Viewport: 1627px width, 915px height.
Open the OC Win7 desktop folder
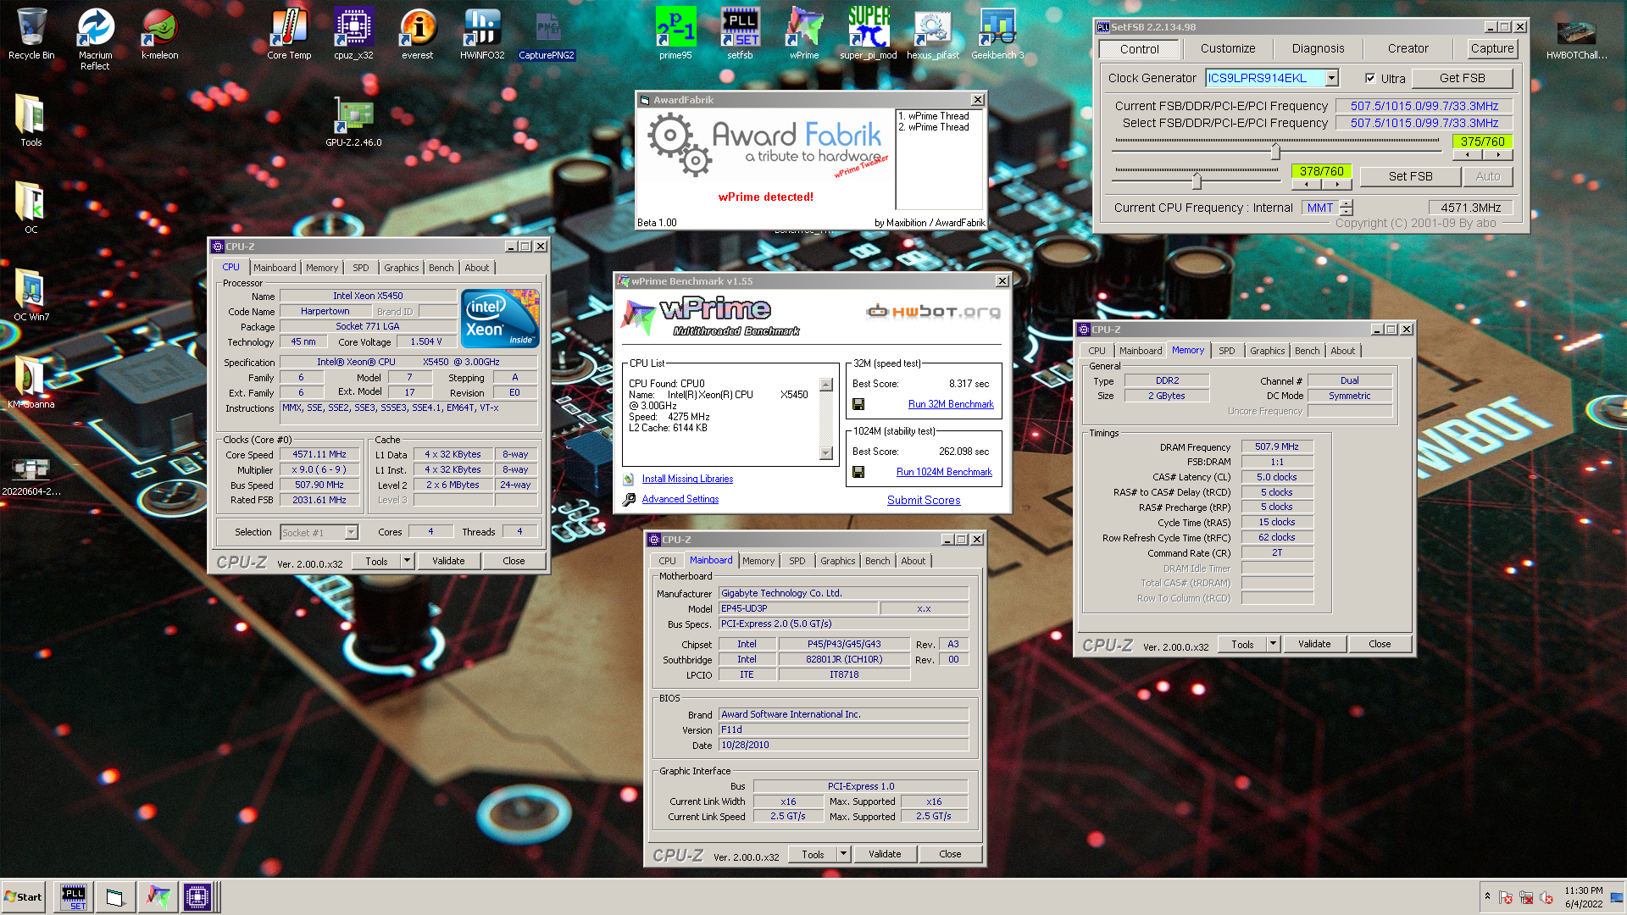[x=31, y=295]
